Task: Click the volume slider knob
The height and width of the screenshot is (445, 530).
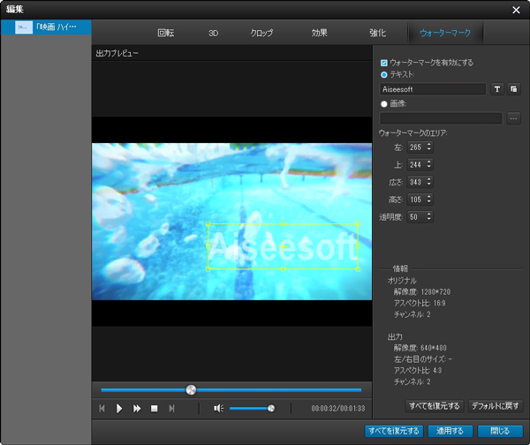Action: pos(271,409)
